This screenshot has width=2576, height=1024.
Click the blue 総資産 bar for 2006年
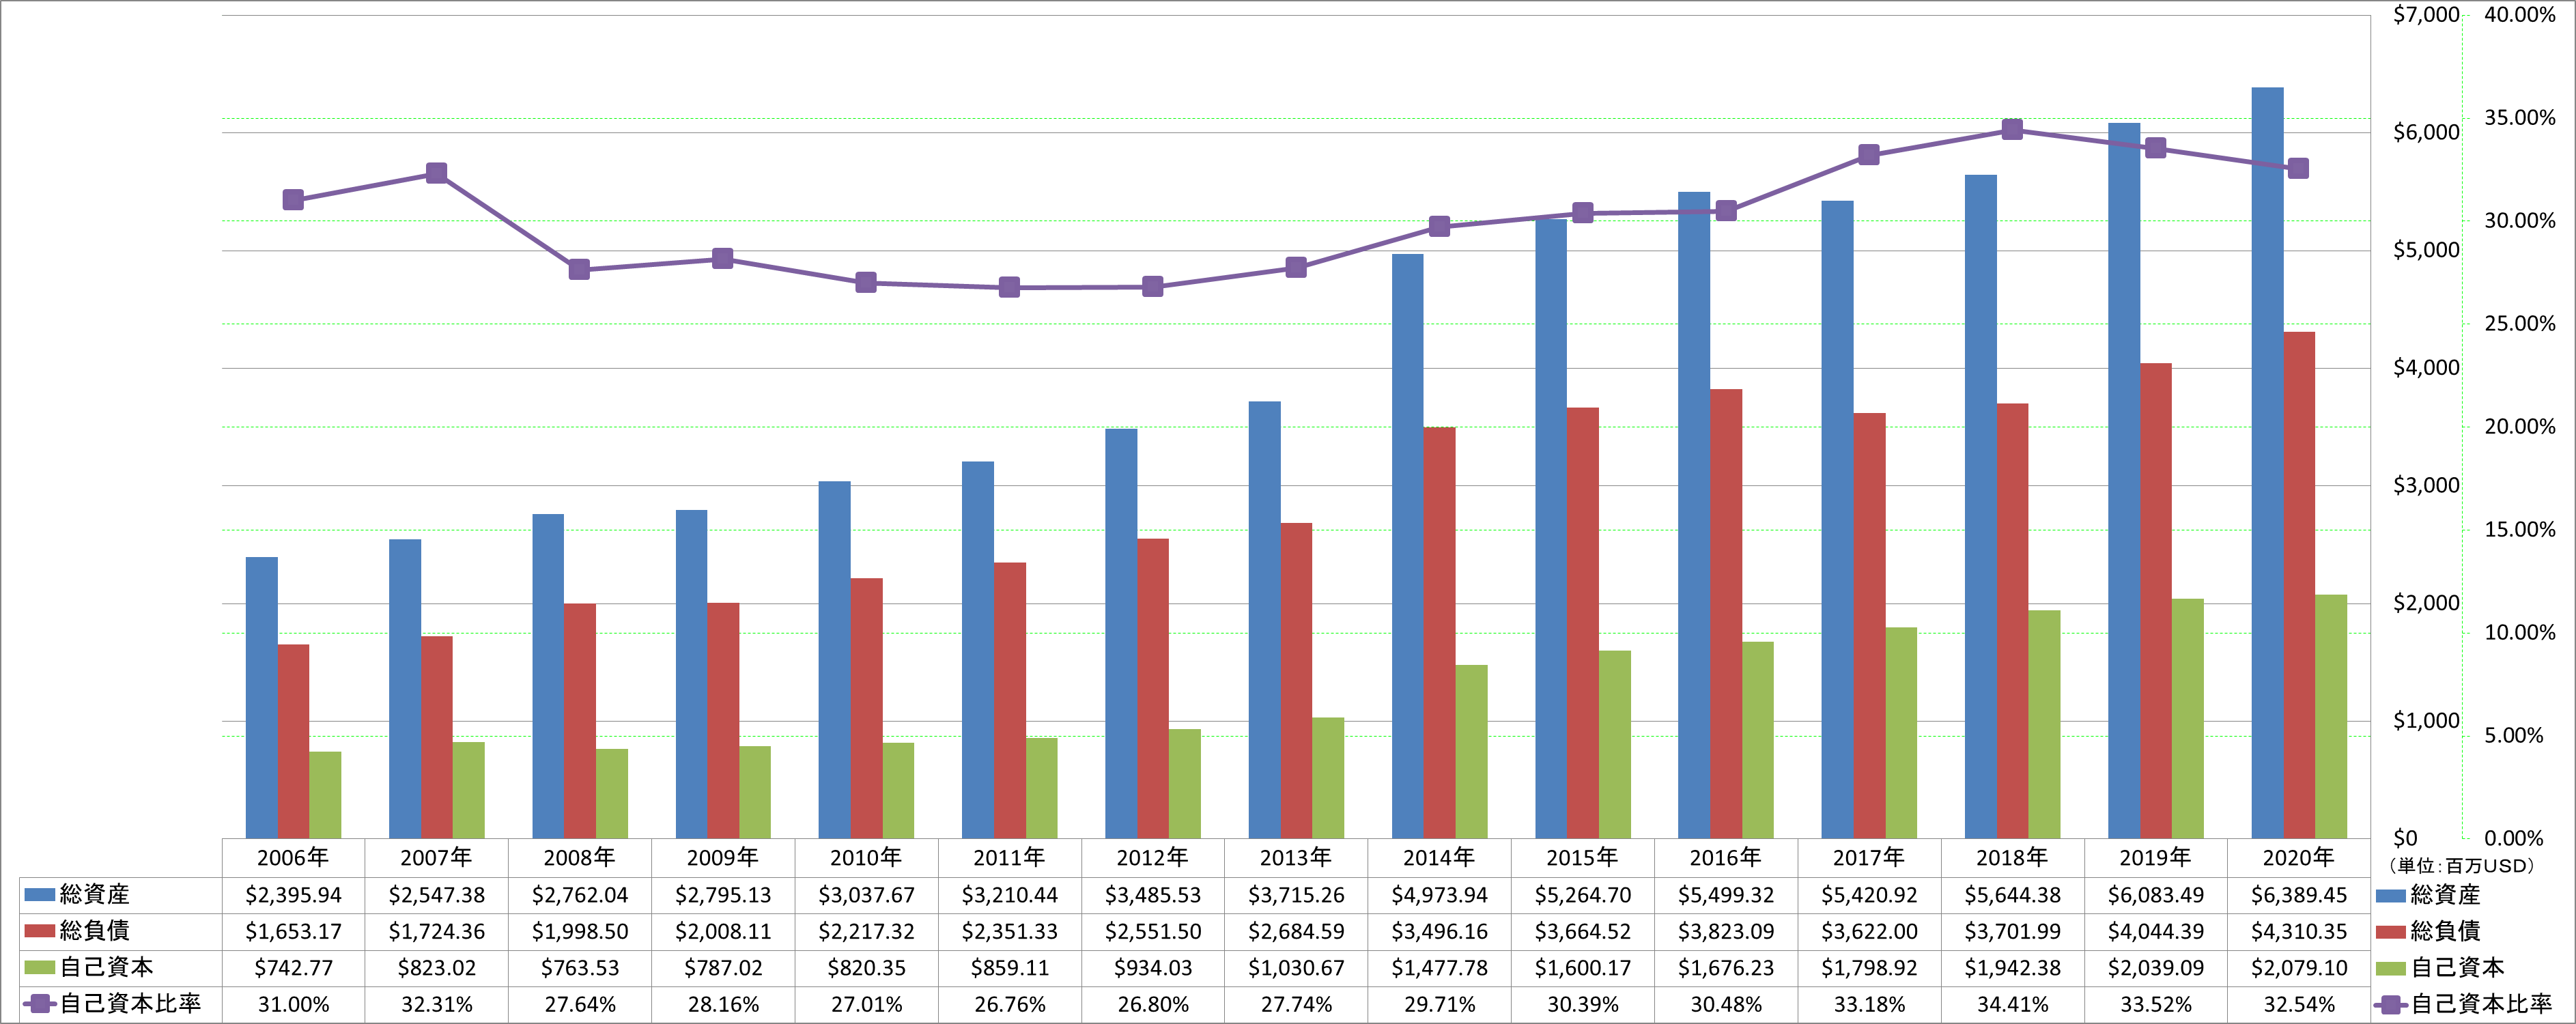tap(262, 698)
